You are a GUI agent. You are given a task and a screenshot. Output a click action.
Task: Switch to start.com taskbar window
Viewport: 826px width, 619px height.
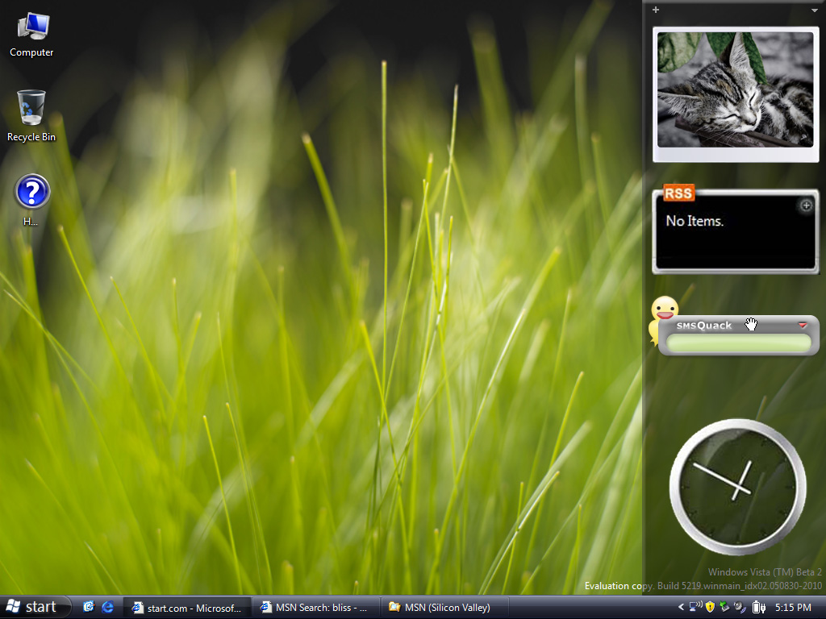click(187, 607)
